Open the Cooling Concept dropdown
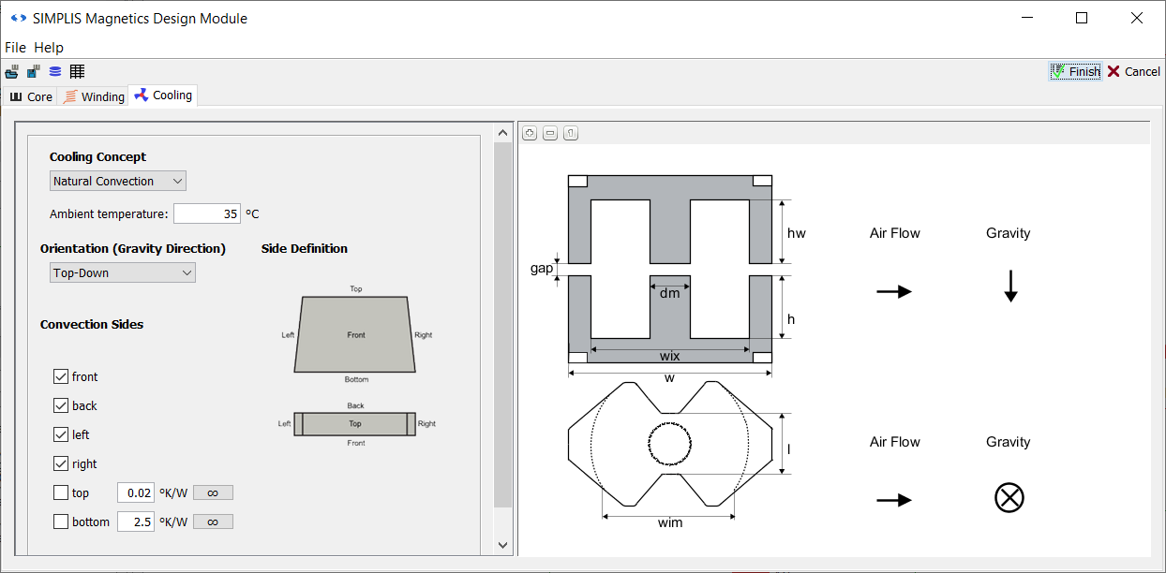 pyautogui.click(x=117, y=181)
